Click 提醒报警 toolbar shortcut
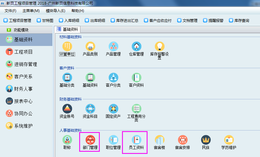Image resolution: width=260 pixels, height=157 pixels. click(213, 20)
